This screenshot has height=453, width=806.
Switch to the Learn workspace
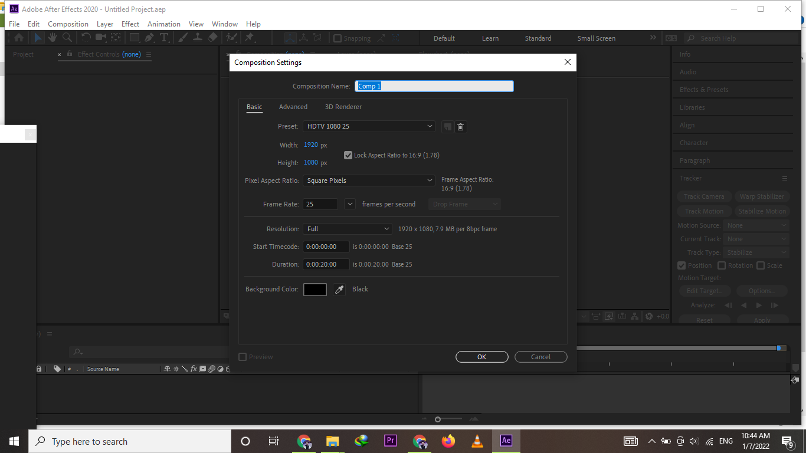(490, 38)
